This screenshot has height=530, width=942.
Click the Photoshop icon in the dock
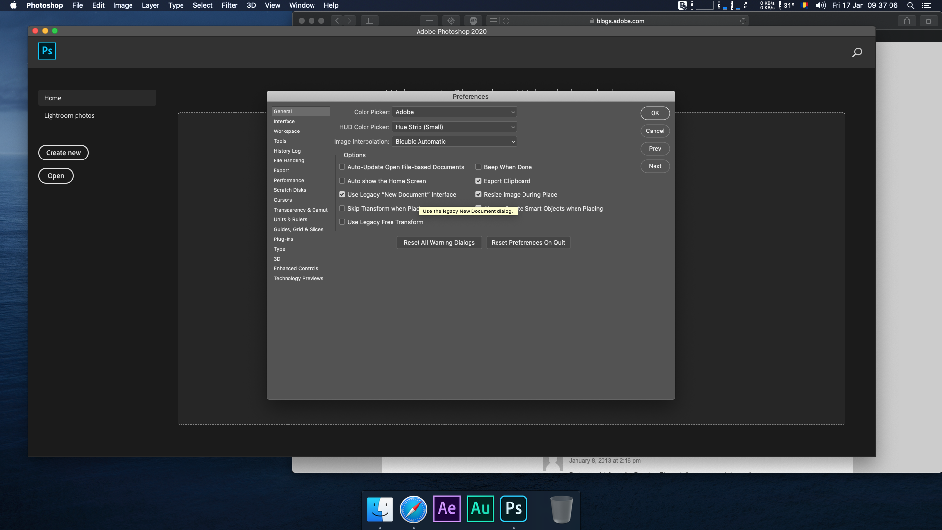[x=514, y=508]
